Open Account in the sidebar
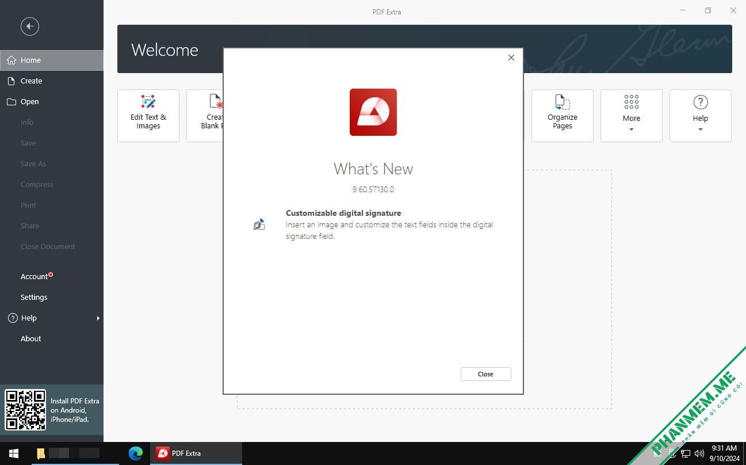Image resolution: width=746 pixels, height=465 pixels. click(x=52, y=277)
